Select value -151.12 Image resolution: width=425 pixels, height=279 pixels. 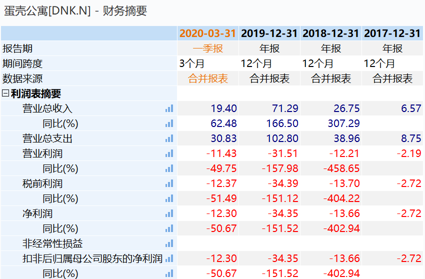[280, 198]
